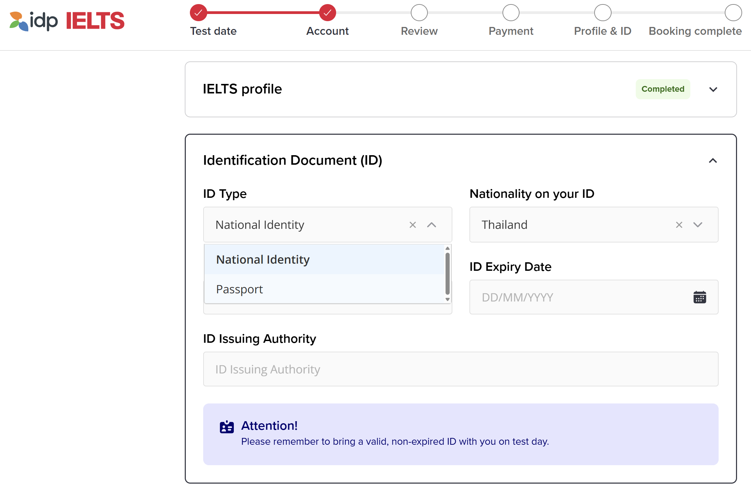Screen dimensions: 751x486
Task: Open the calendar icon in ID Expiry Date
Action: [699, 297]
